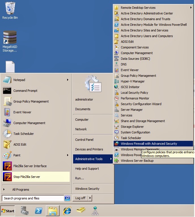Open the Log off options arrow
This screenshot has height=217, width=195.
90,198
